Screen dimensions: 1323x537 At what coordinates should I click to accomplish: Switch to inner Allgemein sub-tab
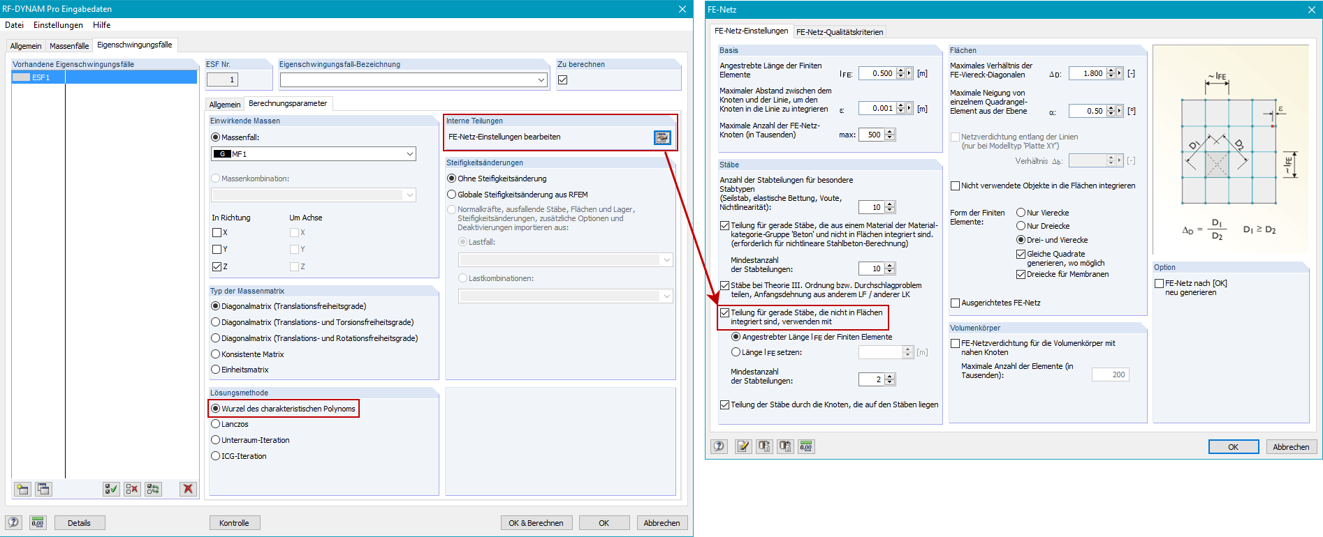(x=225, y=105)
